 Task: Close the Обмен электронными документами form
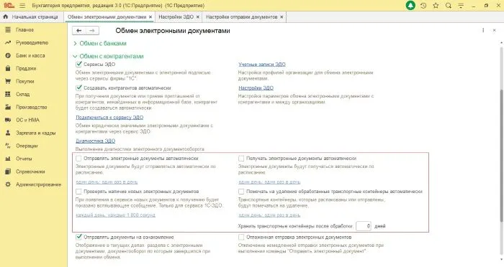pos(495,30)
